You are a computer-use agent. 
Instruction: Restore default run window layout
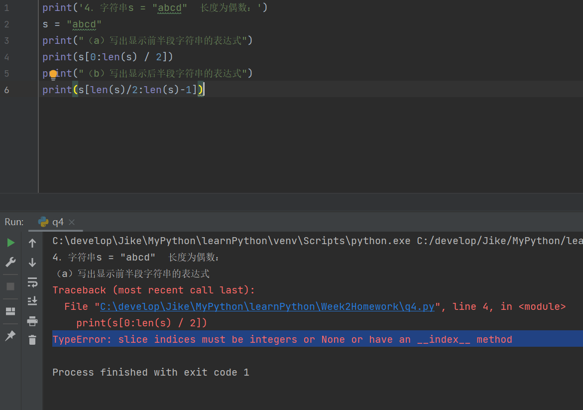coord(11,311)
